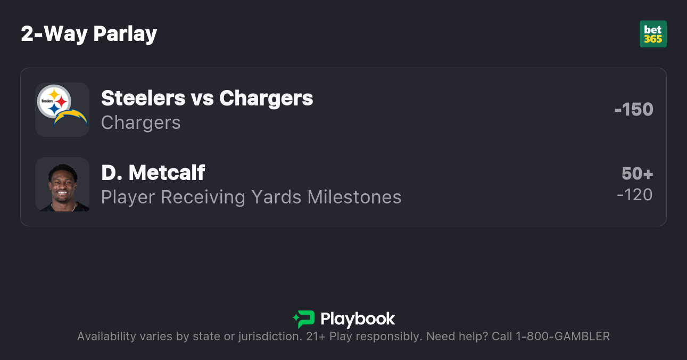Select the gray Chargers pick under matchup
This screenshot has width=687, height=360.
[x=140, y=122]
